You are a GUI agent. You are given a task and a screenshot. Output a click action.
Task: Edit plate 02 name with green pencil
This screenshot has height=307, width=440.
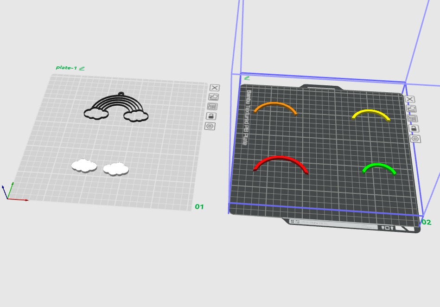247,78
